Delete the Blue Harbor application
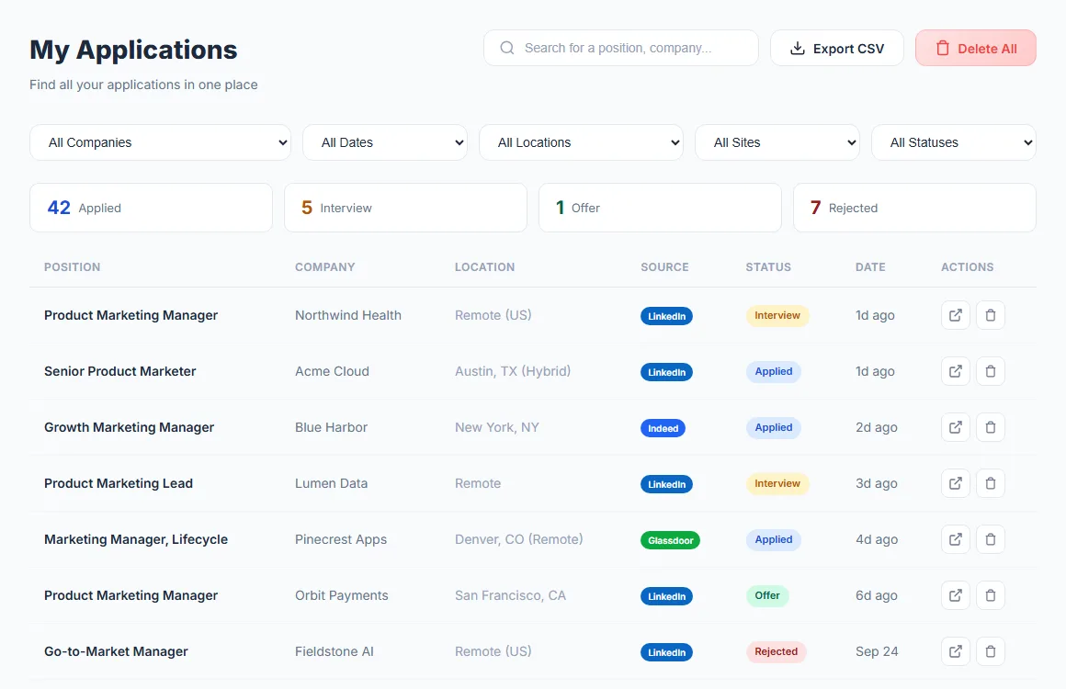 point(991,427)
